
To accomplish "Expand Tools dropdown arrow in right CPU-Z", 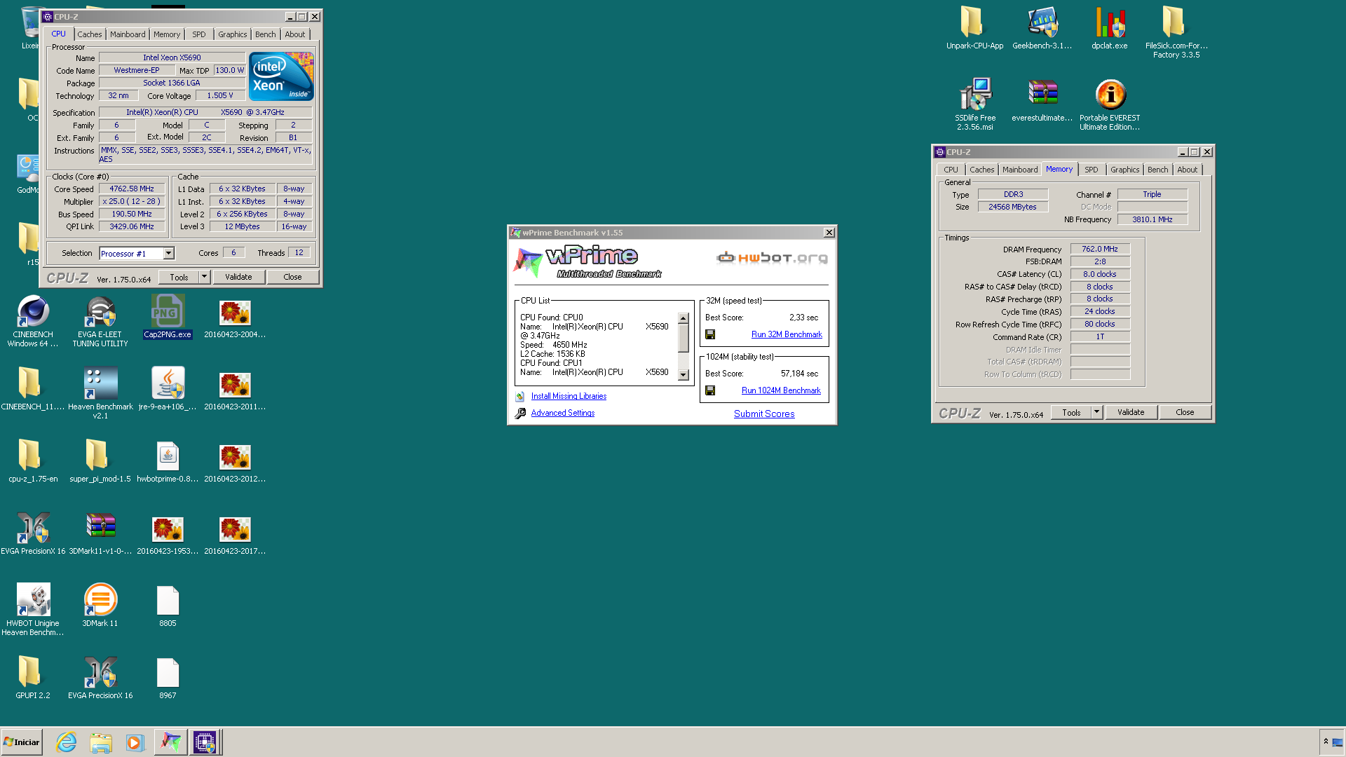I will 1096,412.
